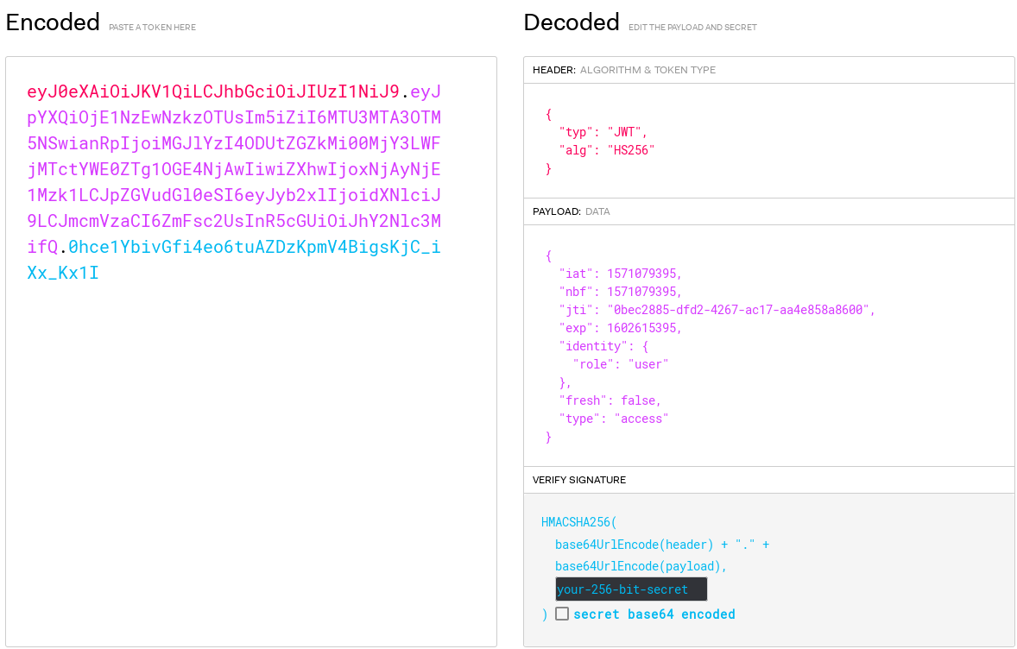Click the "alg": "HS256" header line
This screenshot has height=649, width=1017.
(x=607, y=150)
